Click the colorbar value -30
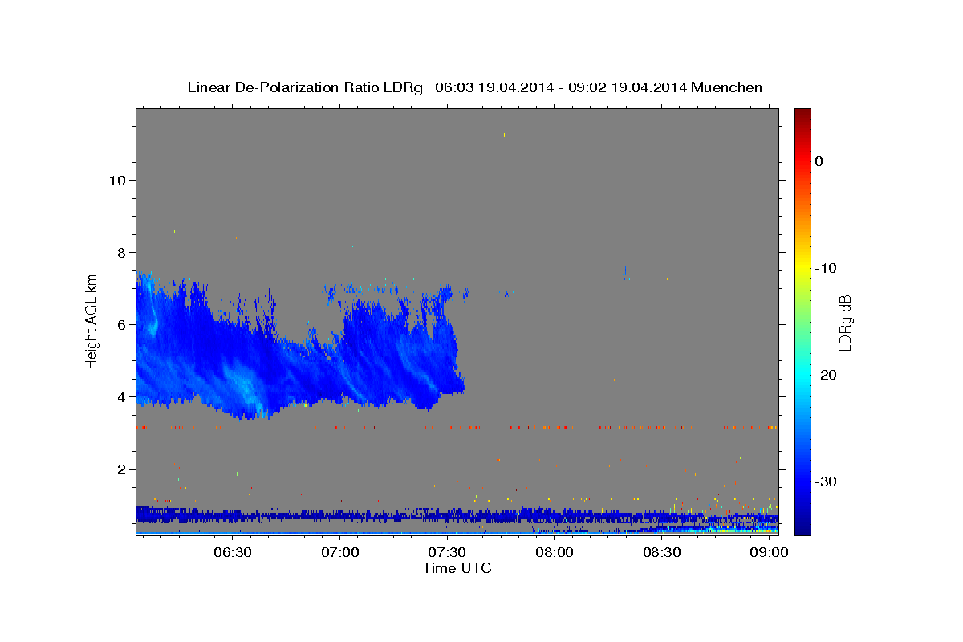The image size is (963, 642). 827,481
